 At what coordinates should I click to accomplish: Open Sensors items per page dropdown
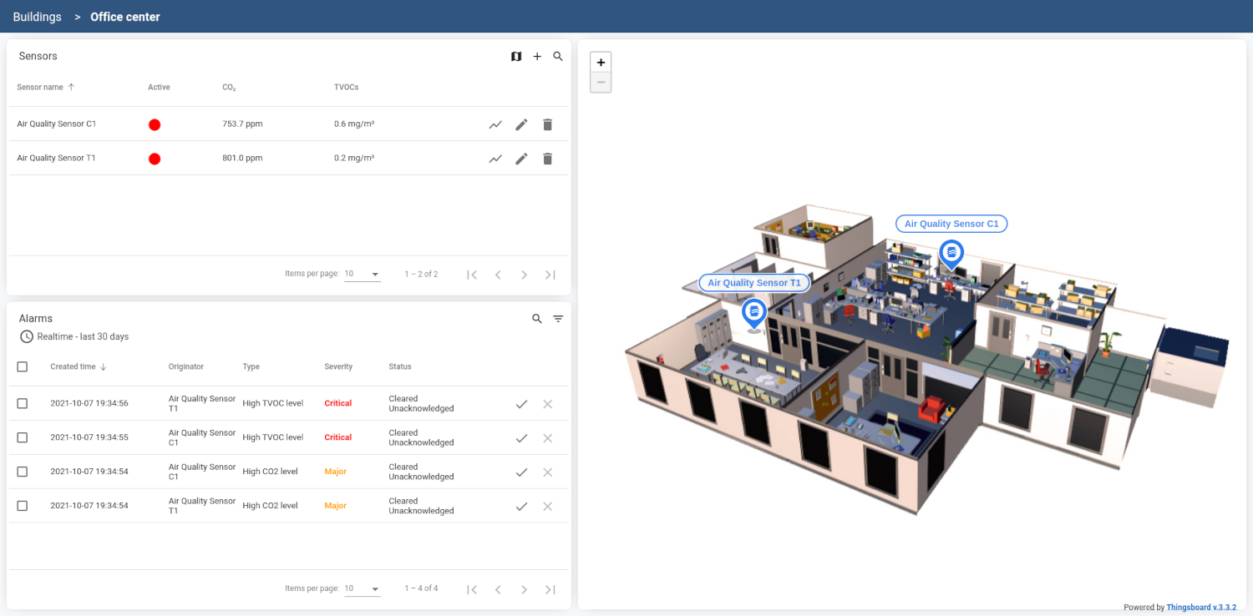362,275
